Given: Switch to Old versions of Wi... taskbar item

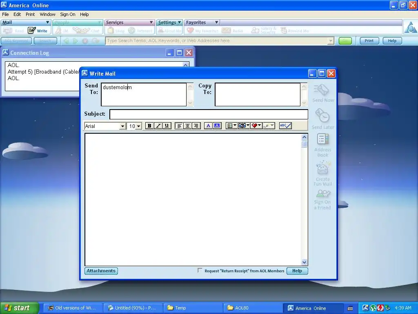Looking at the screenshot, I should point(73,308).
